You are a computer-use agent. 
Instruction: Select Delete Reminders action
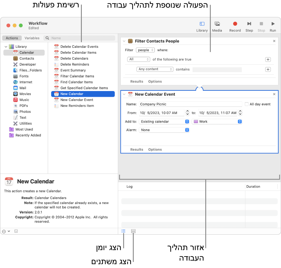click(83, 64)
